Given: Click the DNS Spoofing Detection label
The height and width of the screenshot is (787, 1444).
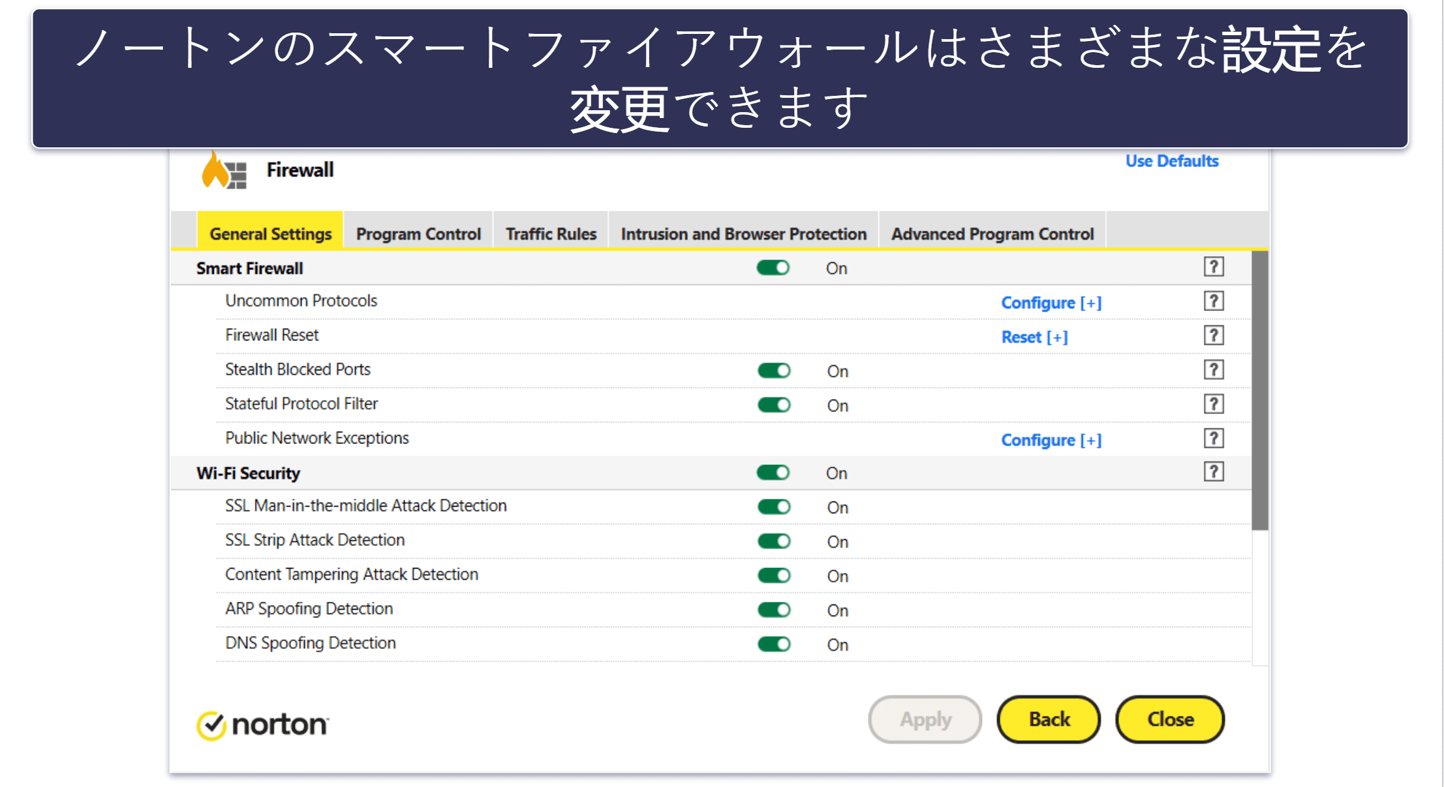Looking at the screenshot, I should coord(310,644).
